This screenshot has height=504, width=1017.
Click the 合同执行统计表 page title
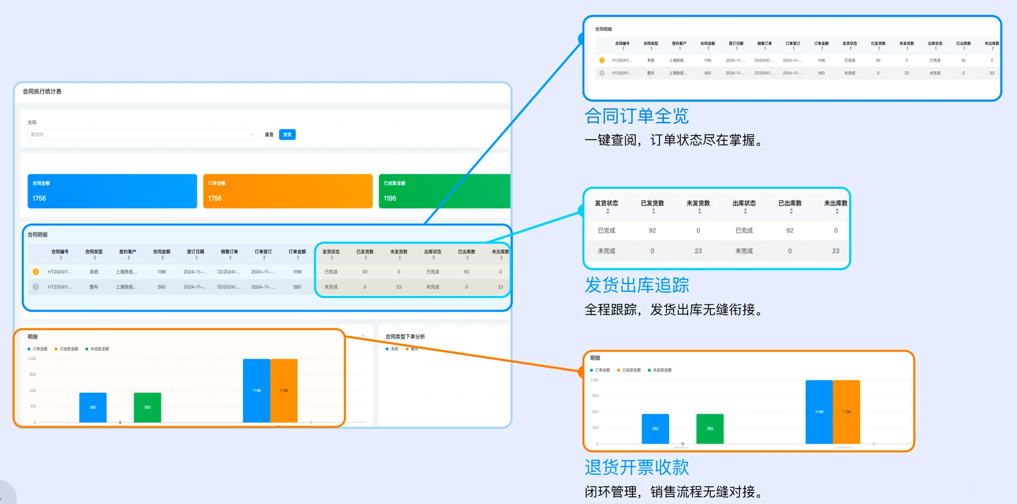coord(42,91)
